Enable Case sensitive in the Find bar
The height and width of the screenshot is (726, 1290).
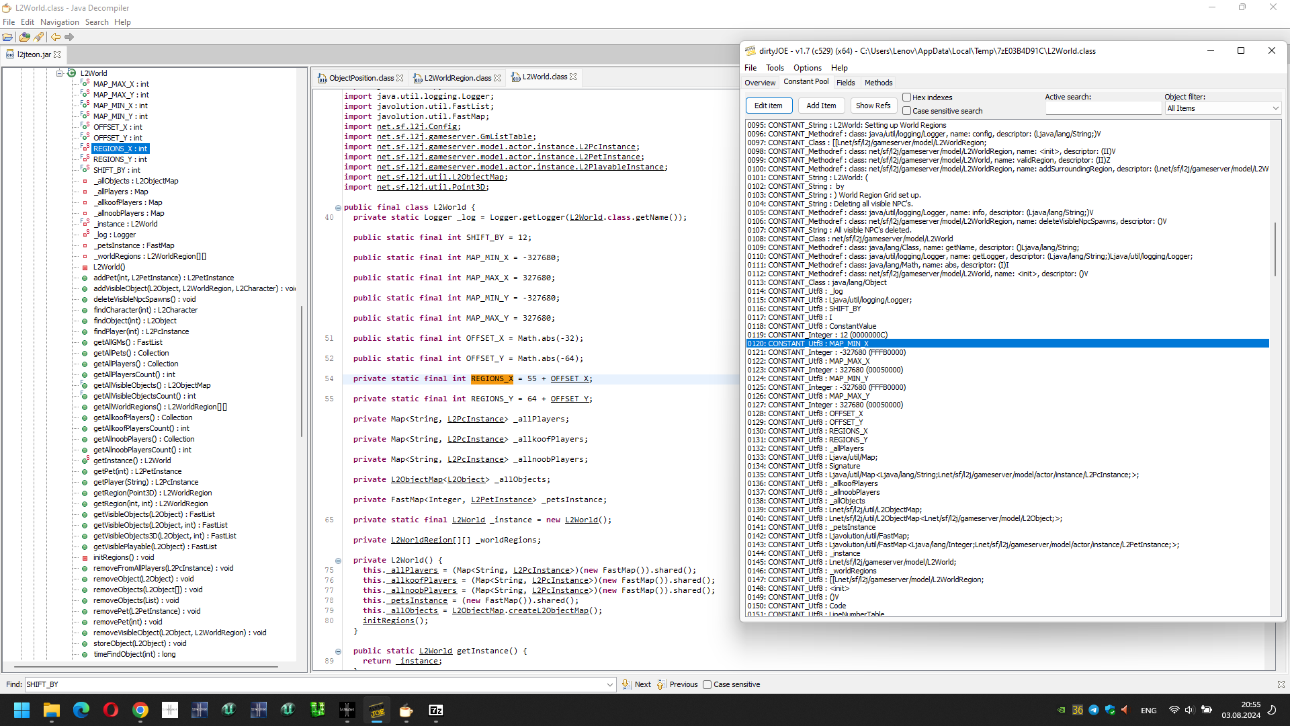pyautogui.click(x=707, y=684)
